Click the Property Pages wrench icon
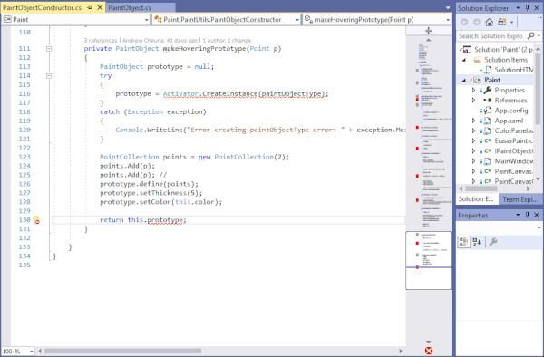The width and height of the screenshot is (544, 357). coord(493,242)
